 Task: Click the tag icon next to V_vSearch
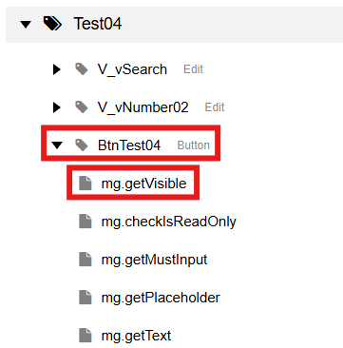82,69
